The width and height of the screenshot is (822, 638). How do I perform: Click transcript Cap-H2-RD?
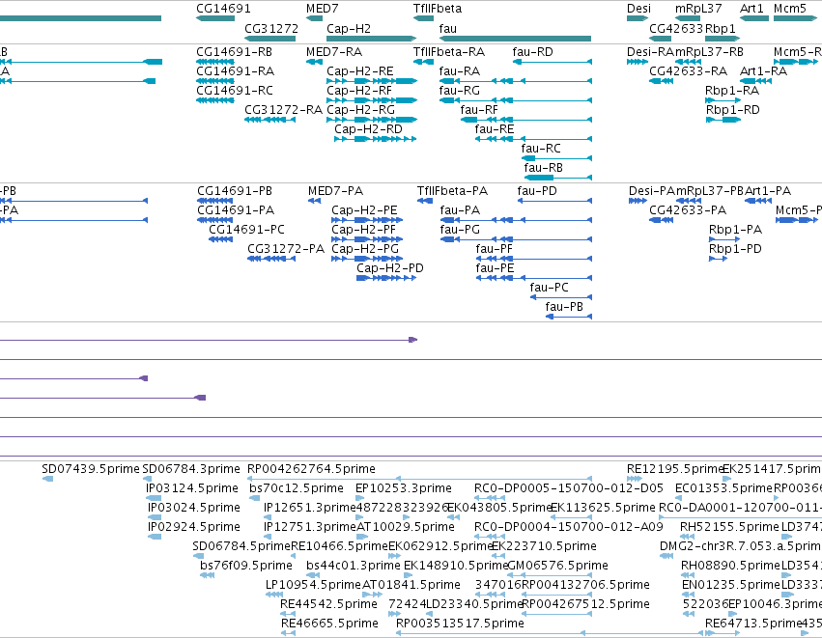coord(369,129)
